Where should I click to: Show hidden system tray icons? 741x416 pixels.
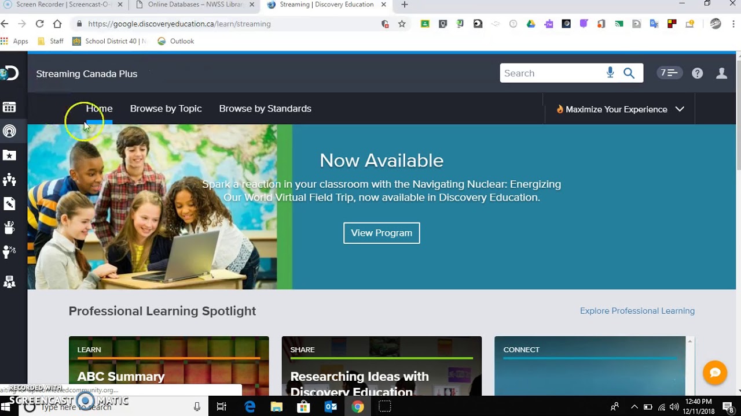tap(634, 407)
